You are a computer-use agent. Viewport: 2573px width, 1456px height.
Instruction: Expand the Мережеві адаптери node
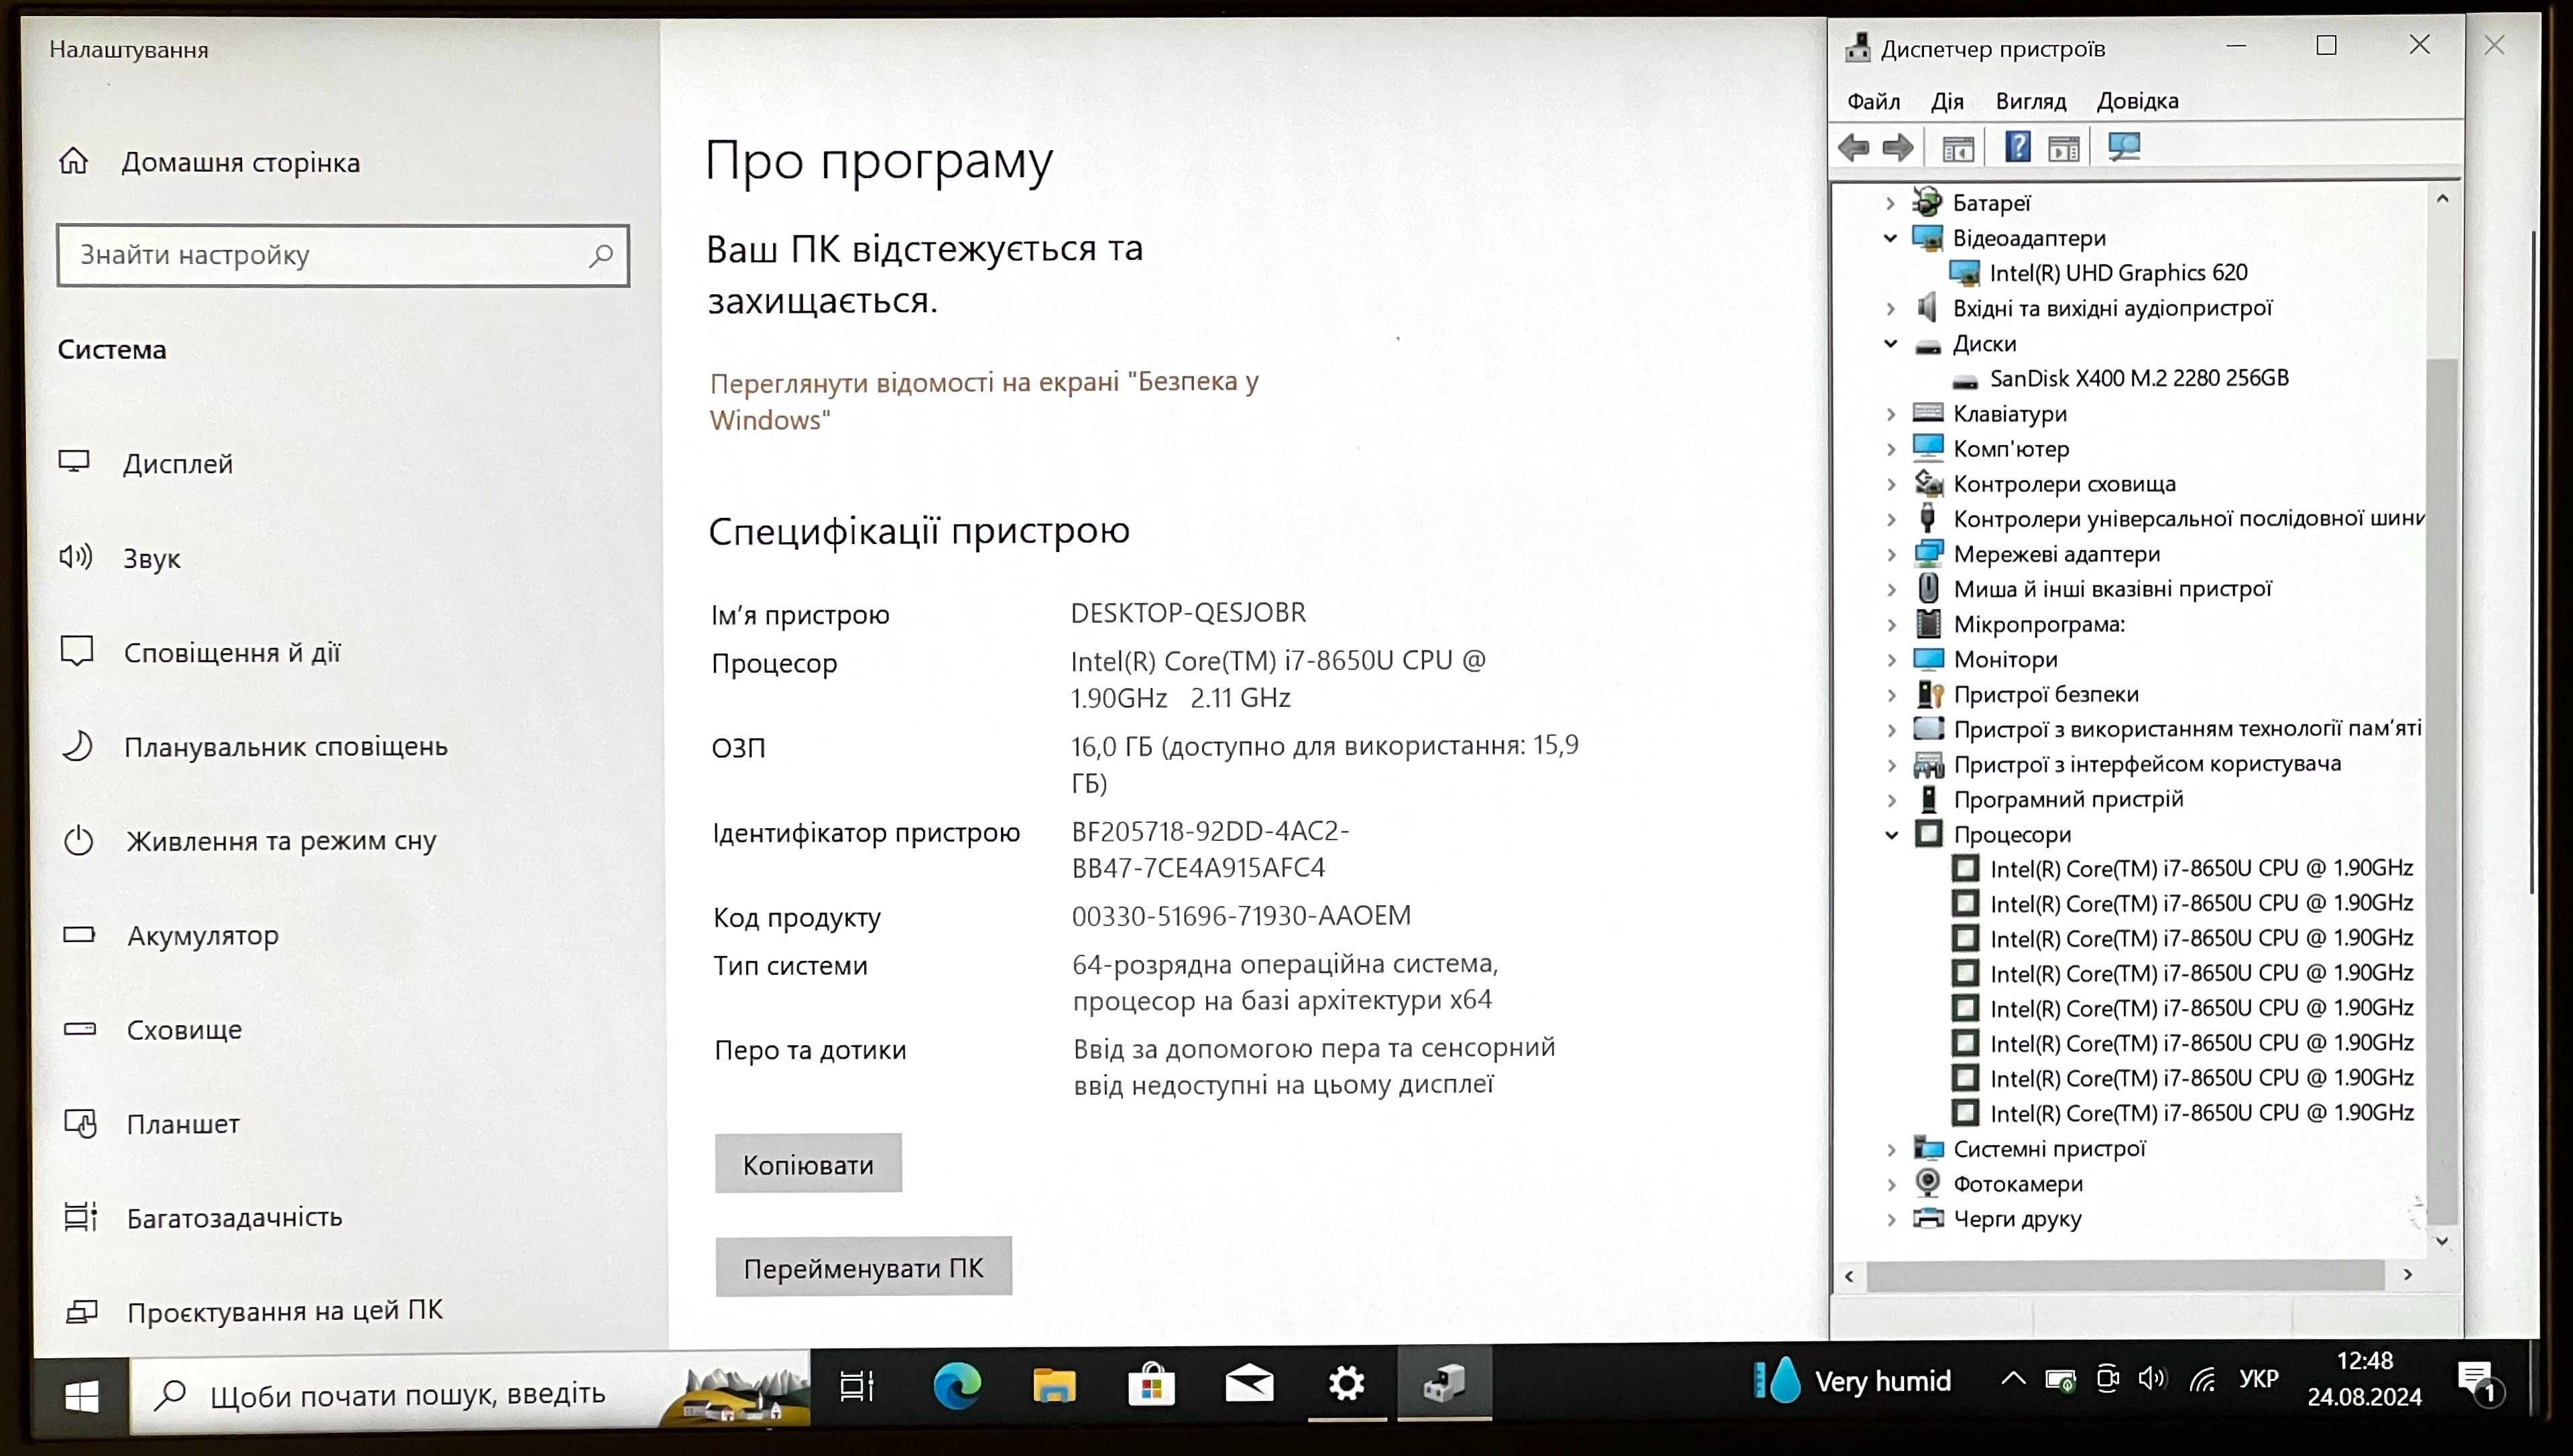coord(1891,554)
